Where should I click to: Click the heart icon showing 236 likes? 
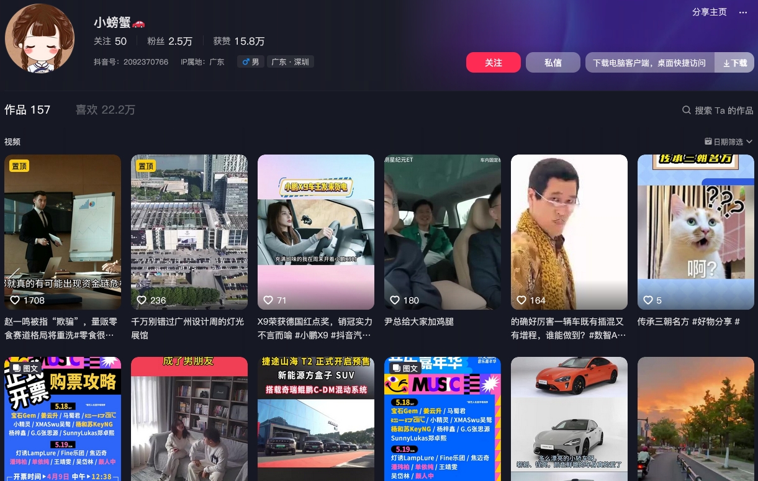142,300
